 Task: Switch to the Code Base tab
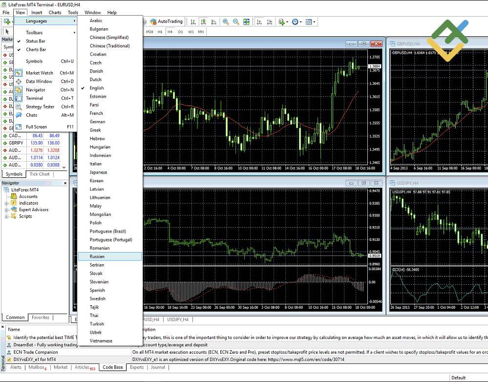pos(112,367)
